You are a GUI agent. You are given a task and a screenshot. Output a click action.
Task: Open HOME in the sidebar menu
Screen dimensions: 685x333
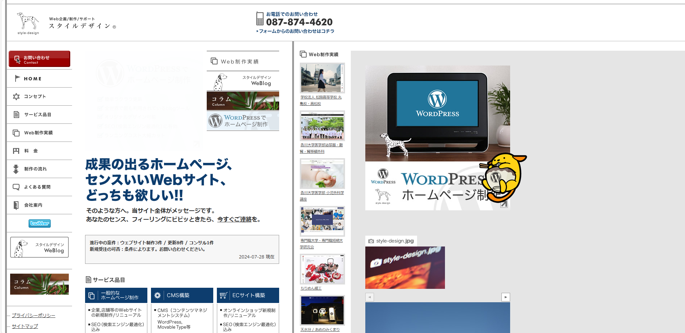39,79
